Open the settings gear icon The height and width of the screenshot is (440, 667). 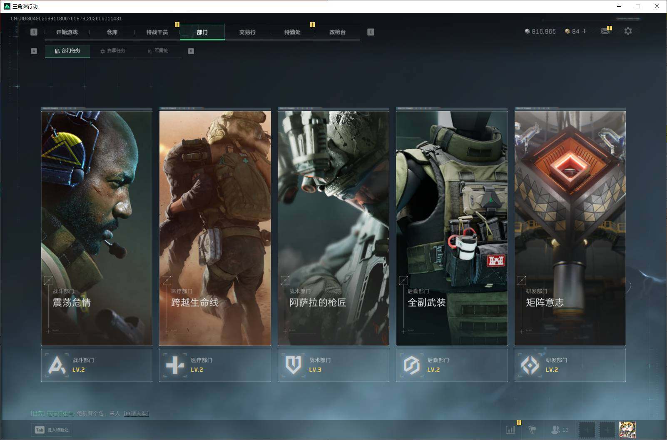[628, 31]
